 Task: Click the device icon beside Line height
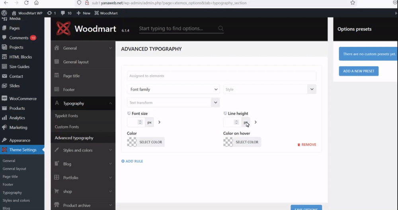pyautogui.click(x=225, y=113)
